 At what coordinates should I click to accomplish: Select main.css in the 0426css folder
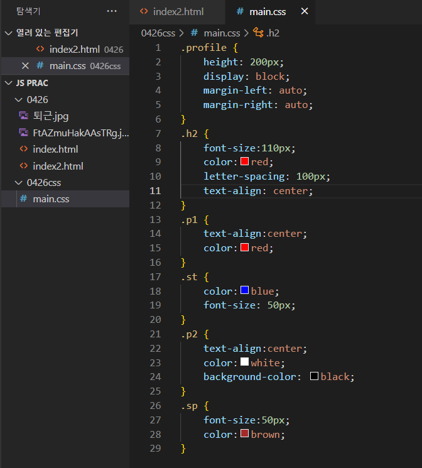65,199
